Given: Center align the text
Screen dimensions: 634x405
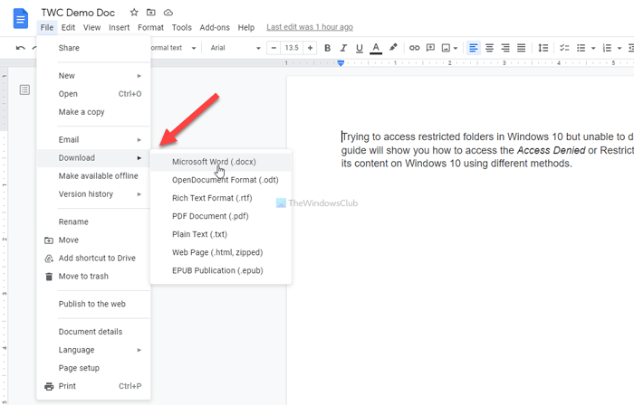Looking at the screenshot, I should [489, 47].
